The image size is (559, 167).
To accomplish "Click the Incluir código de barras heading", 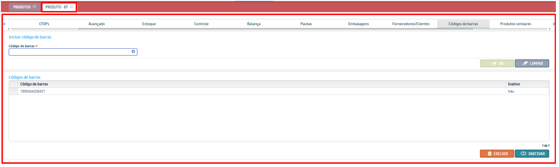I will (x=30, y=37).
